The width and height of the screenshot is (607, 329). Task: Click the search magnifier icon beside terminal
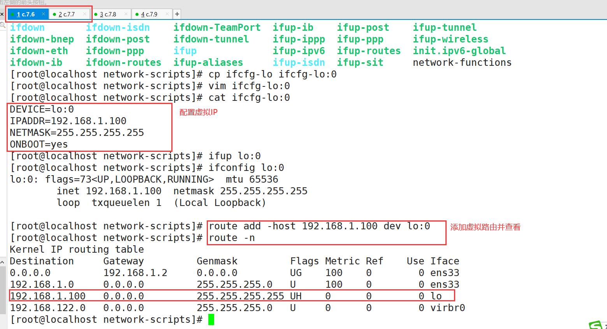pyautogui.click(x=3, y=26)
